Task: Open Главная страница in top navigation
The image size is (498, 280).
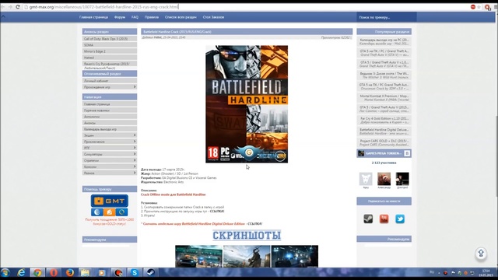Action: pyautogui.click(x=93, y=17)
